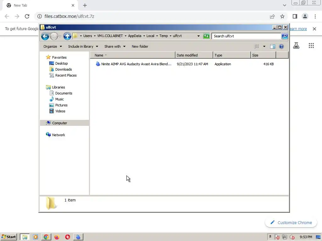The image size is (322, 241).
Task: Open Chrome Labs flask icon
Action: pyautogui.click(x=296, y=45)
